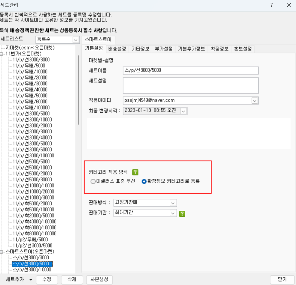
Task: Select 확장정보 카테고리로 등록 radio option
Action: click(x=171, y=181)
